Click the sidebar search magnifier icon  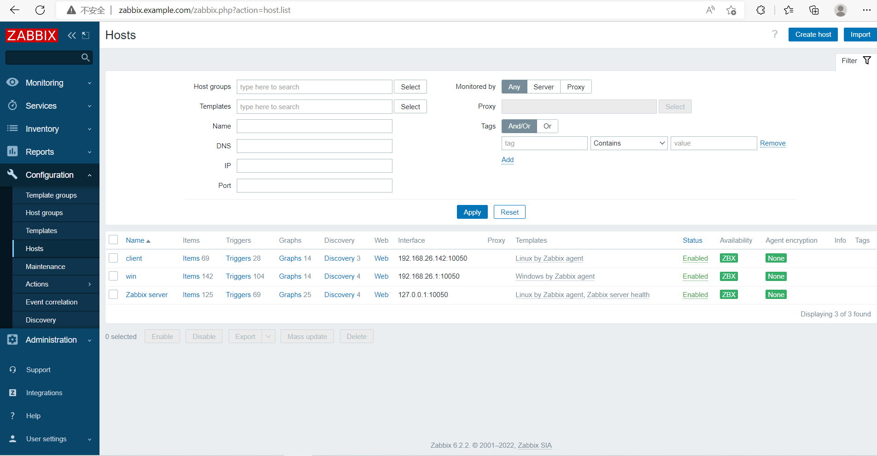tap(85, 58)
